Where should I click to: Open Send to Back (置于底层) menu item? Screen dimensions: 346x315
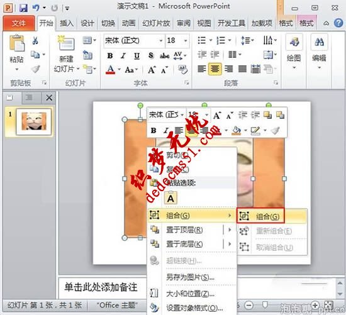(192, 244)
